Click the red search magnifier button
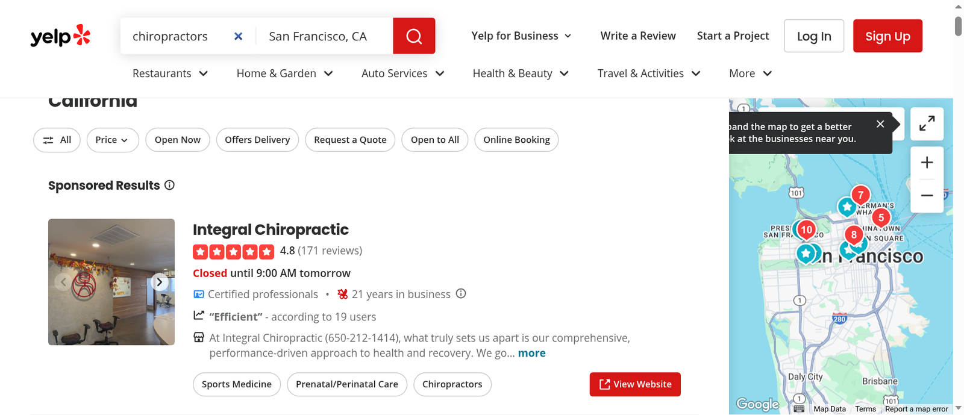This screenshot has height=415, width=964. point(414,36)
